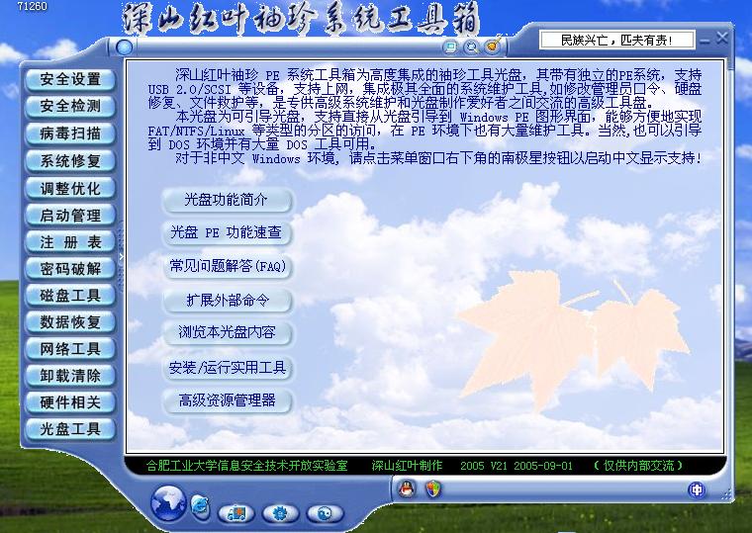Click version text 2005 V21 2005-09-01
The image size is (752, 533).
[517, 466]
